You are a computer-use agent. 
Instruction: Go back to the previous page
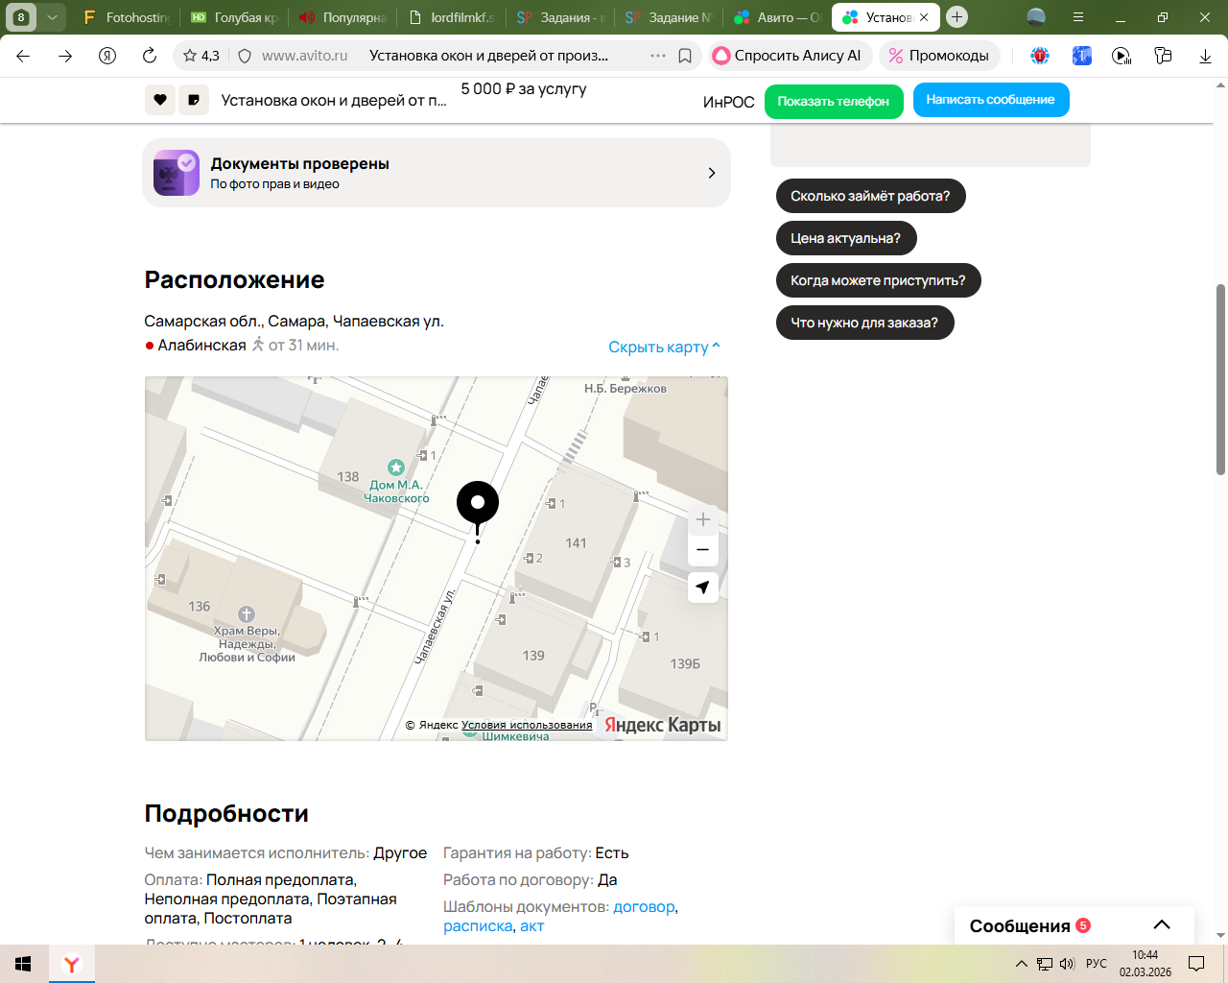tap(23, 56)
